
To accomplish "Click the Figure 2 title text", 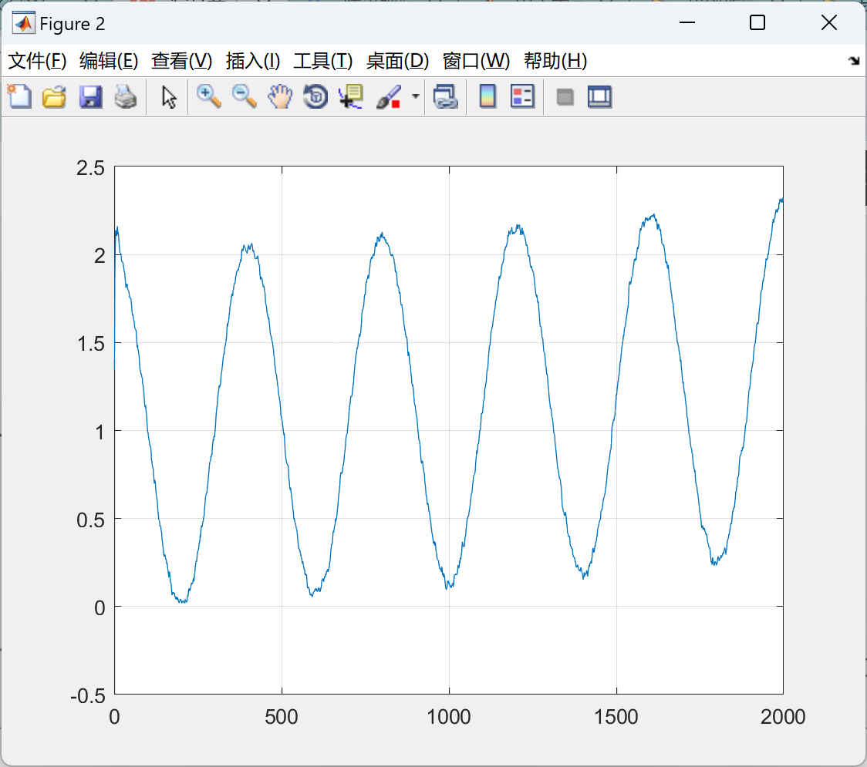I will tap(73, 24).
